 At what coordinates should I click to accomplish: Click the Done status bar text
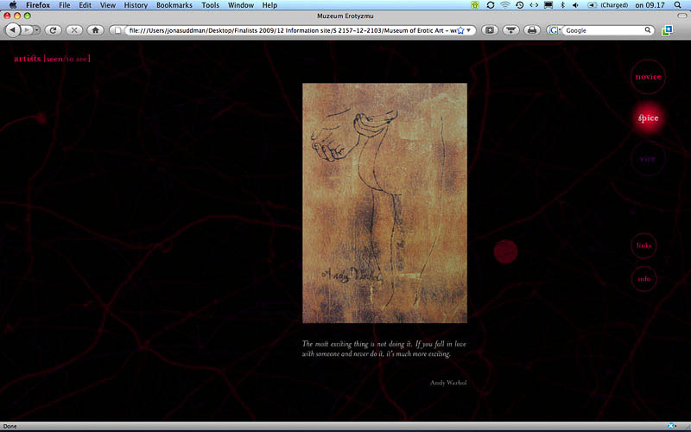[10, 426]
